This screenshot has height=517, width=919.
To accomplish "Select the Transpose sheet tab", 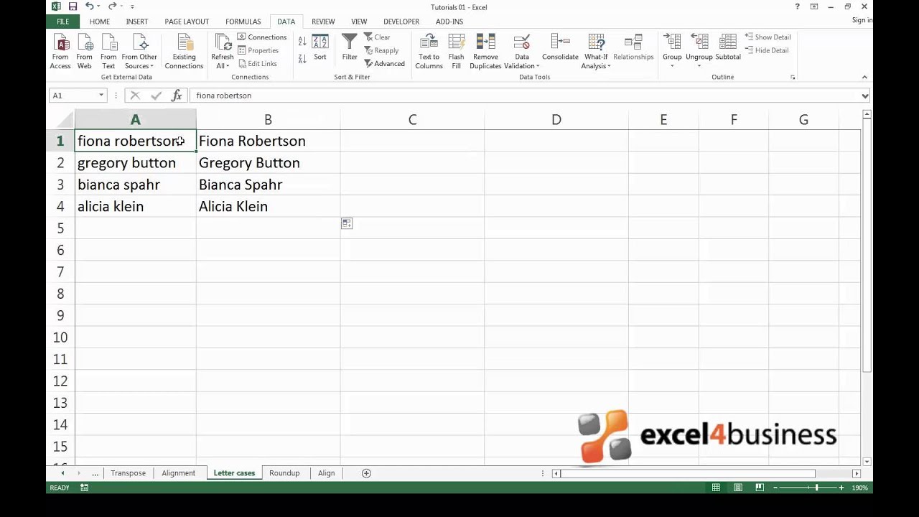I will click(128, 473).
